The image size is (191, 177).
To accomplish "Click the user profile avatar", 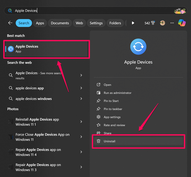I will pyautogui.click(x=162, y=23).
